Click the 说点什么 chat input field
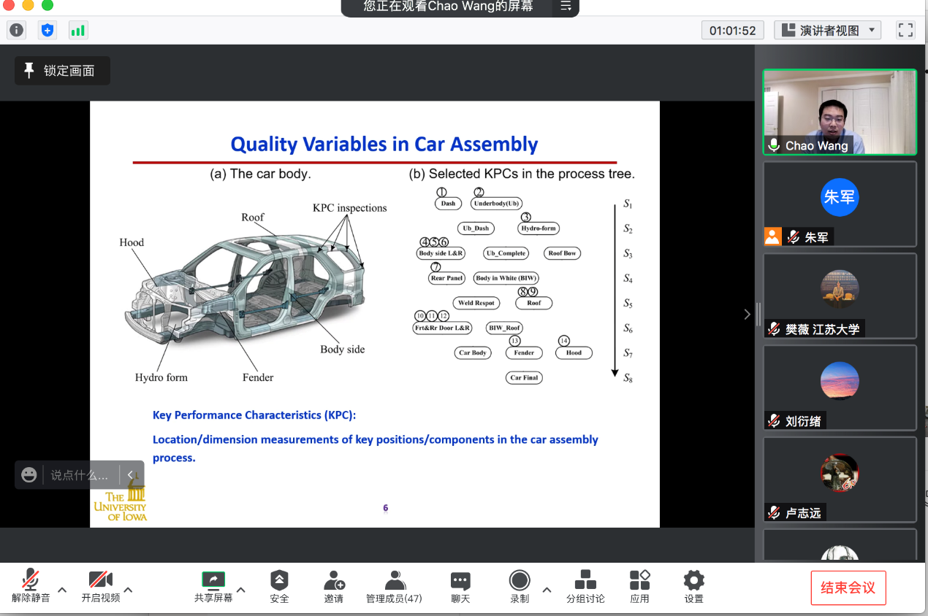 (x=79, y=475)
